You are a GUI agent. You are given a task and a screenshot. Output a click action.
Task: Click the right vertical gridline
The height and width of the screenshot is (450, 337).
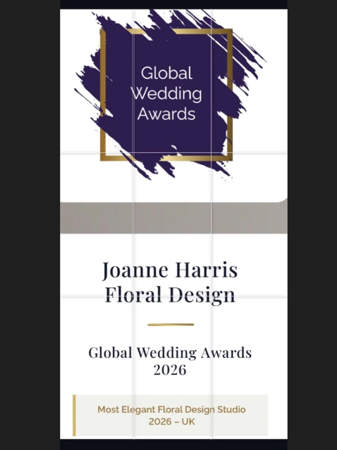click(211, 252)
